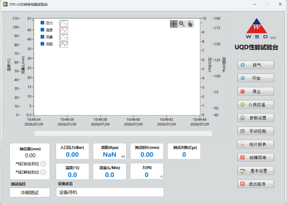
Task: Click the red 温度 plot line swatch
Action: [64, 30]
